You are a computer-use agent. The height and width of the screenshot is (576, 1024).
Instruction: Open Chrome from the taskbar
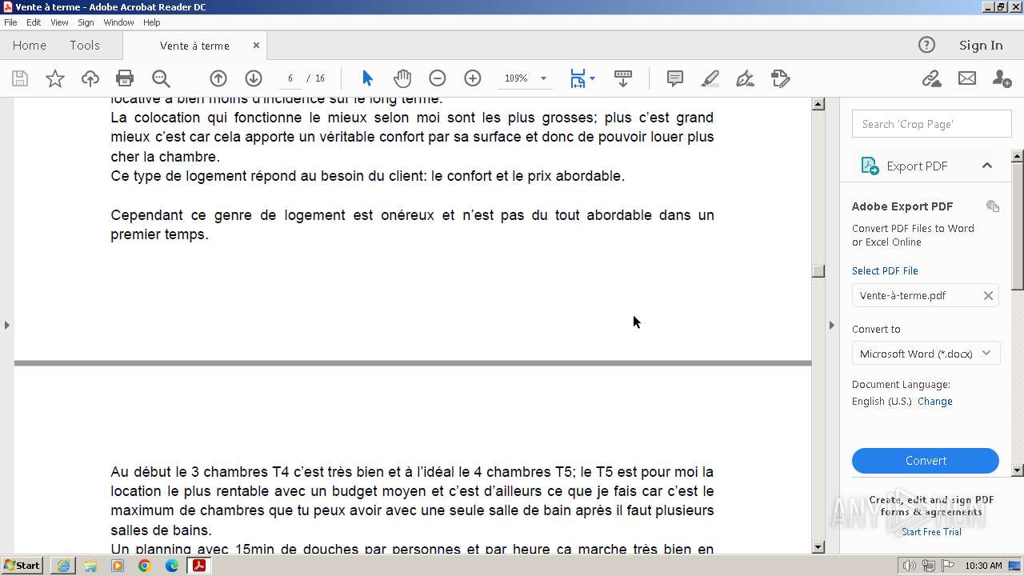pyautogui.click(x=145, y=566)
